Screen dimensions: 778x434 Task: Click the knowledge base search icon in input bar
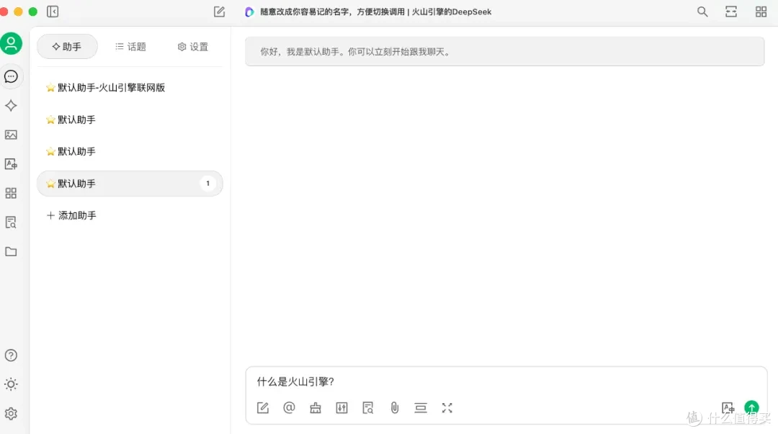(x=368, y=407)
